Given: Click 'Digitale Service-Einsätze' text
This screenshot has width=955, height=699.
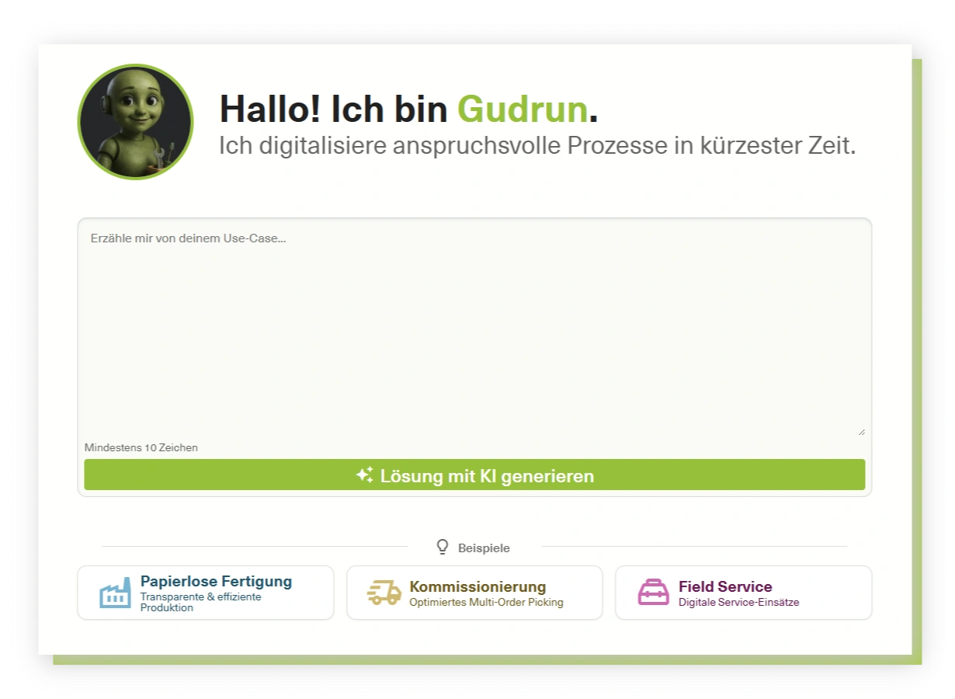Looking at the screenshot, I should [738, 602].
